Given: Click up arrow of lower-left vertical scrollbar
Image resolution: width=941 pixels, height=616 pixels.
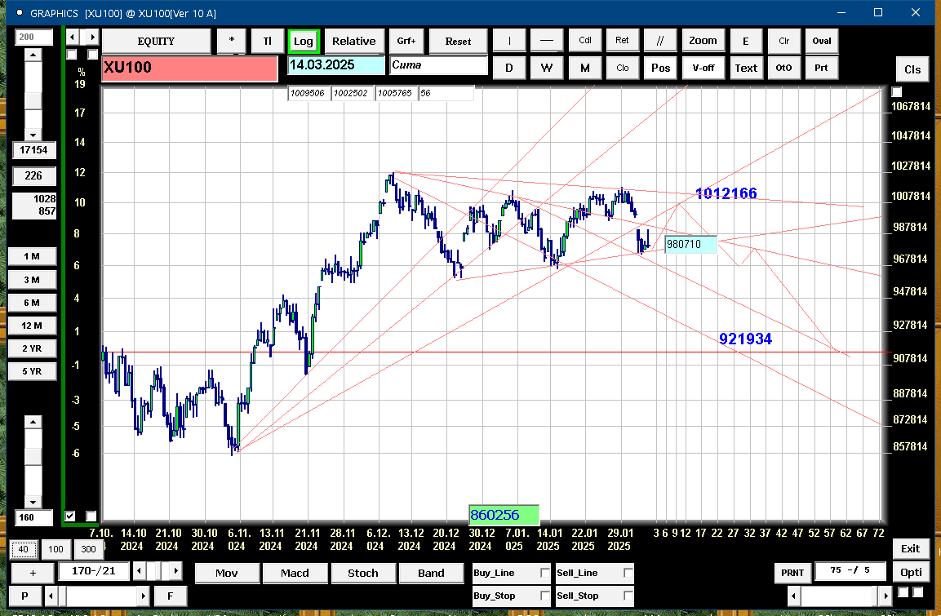Looking at the screenshot, I should click(x=33, y=422).
